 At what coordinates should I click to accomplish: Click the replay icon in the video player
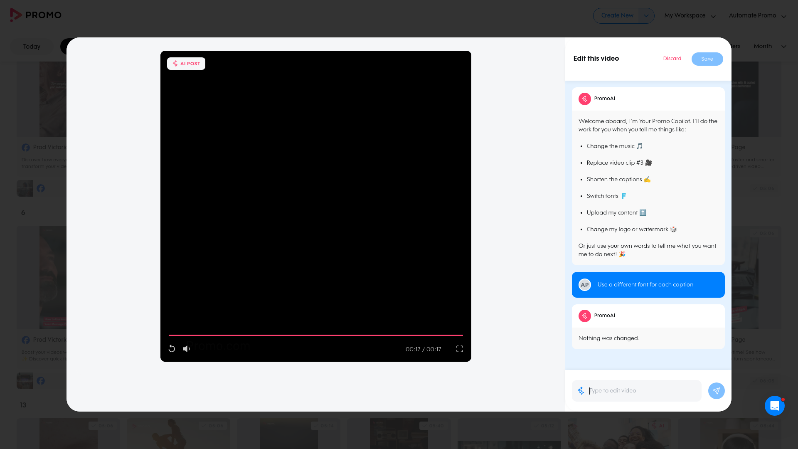pyautogui.click(x=172, y=349)
